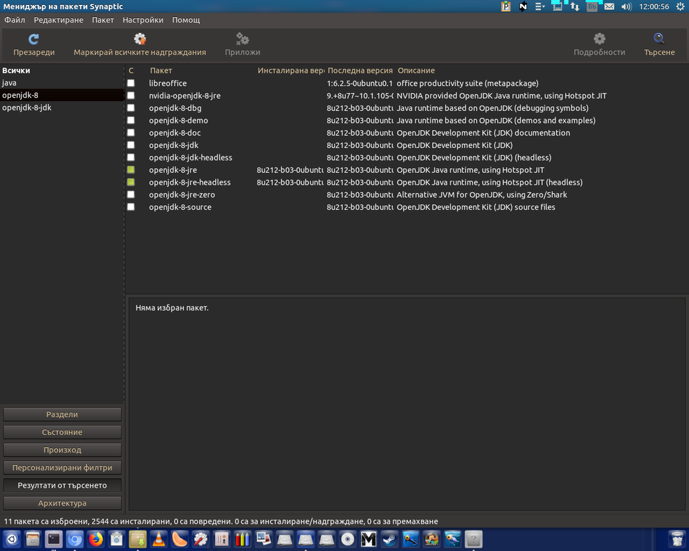Screen dimensions: 689x551
Task: Open the software store bag icon
Action: coord(117,539)
